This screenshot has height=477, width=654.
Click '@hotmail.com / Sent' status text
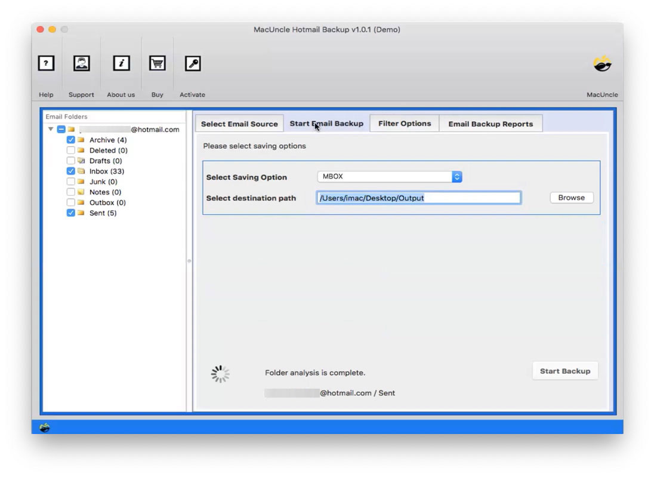[x=357, y=393]
